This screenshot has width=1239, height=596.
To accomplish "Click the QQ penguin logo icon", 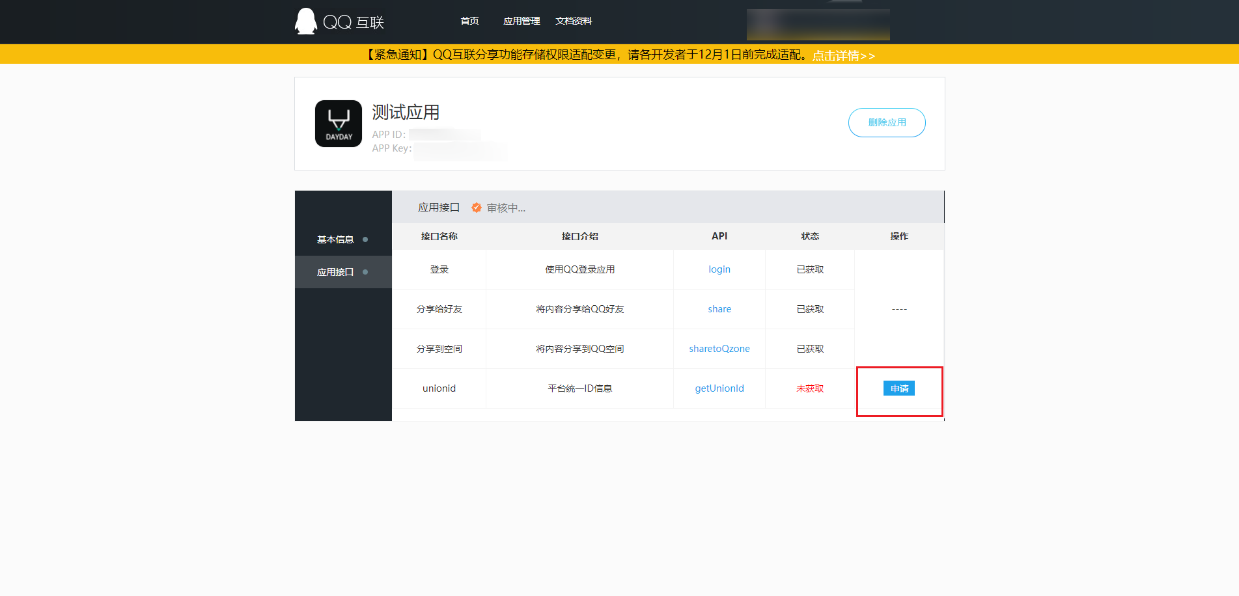I will (306, 21).
